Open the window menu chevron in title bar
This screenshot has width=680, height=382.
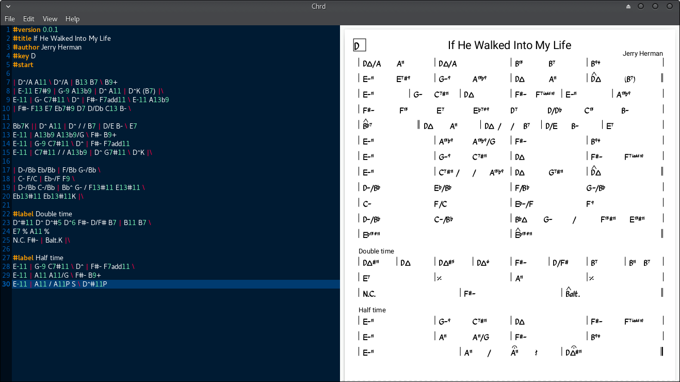click(x=8, y=7)
